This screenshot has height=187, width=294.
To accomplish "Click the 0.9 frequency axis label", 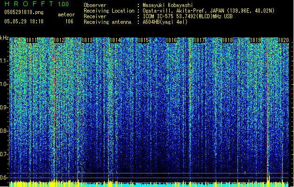I will (x=4, y=108).
